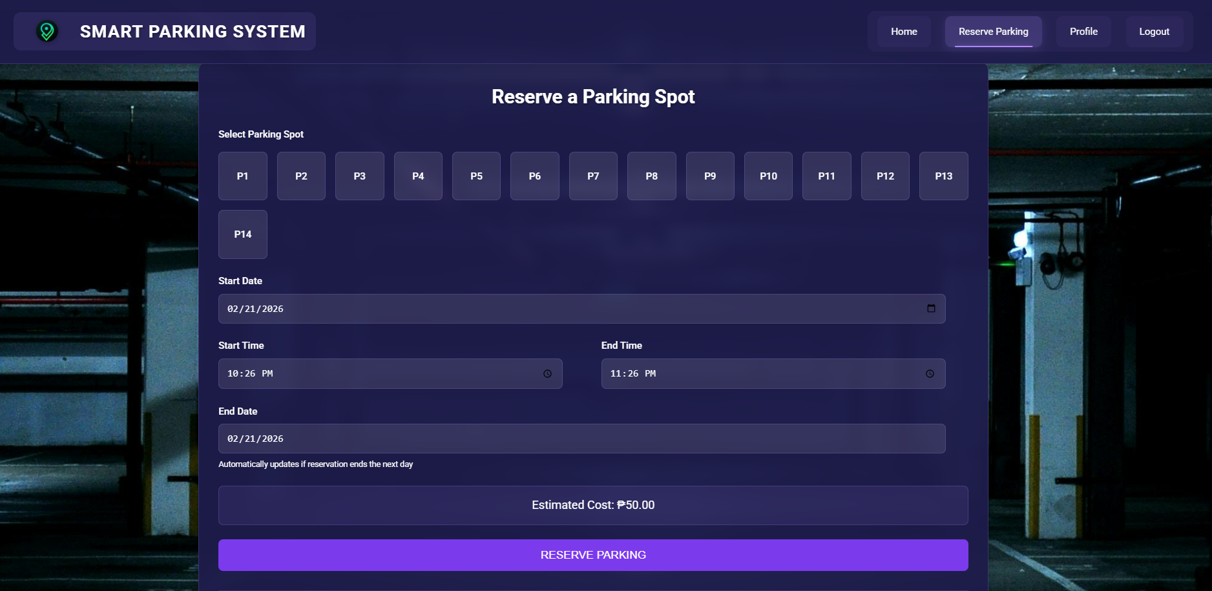Pick parking spot P10
Screen dimensions: 1212x591
(x=768, y=176)
